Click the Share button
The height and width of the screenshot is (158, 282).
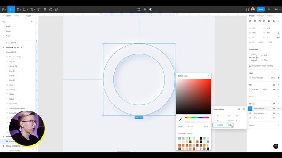(x=261, y=9)
